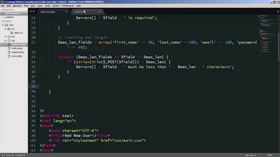Open the Project menu
This screenshot has width=280, height=157.
(56, 6)
